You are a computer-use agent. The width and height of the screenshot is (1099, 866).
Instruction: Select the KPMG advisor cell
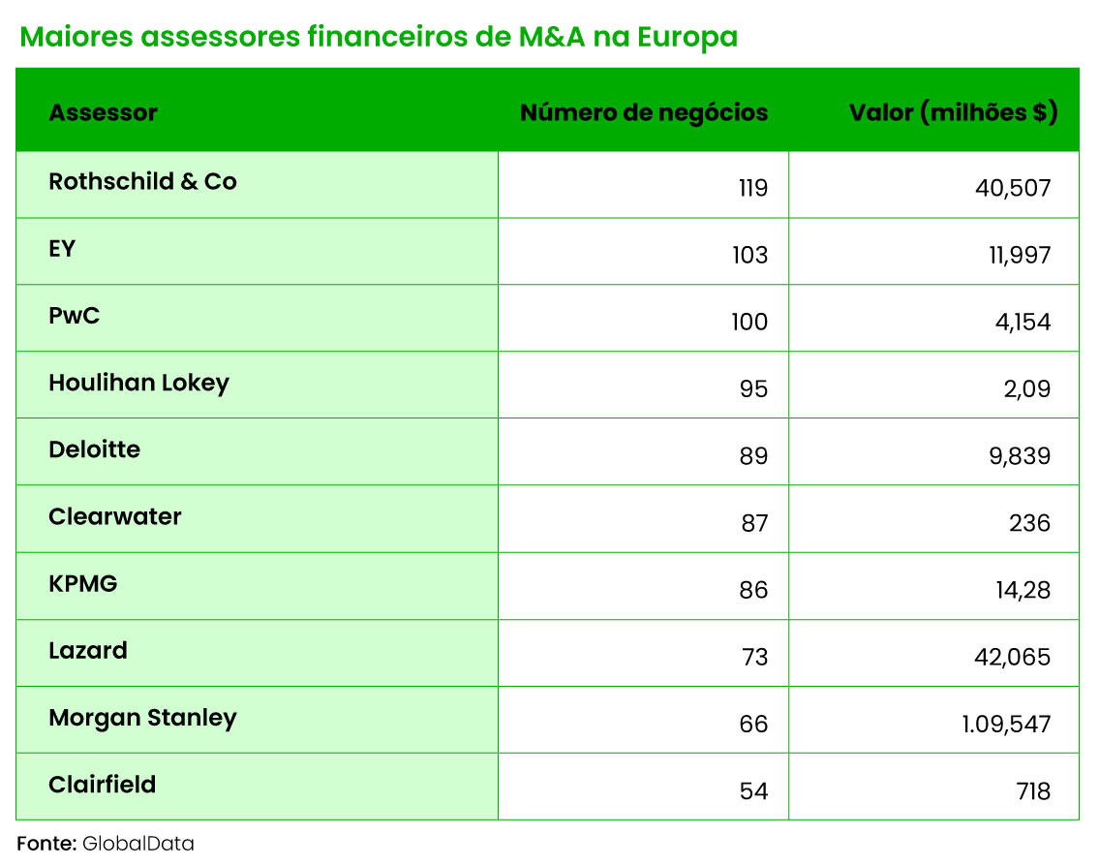coord(82,583)
